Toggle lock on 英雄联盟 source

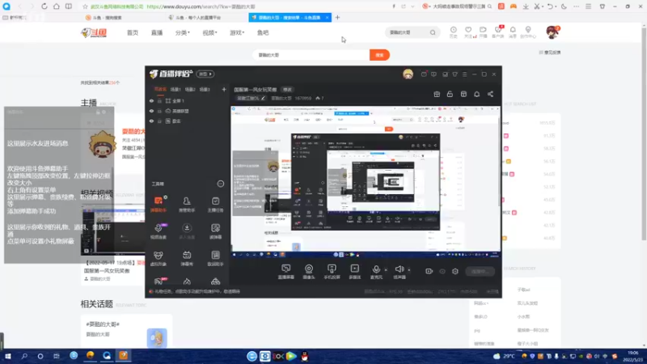[x=159, y=111]
